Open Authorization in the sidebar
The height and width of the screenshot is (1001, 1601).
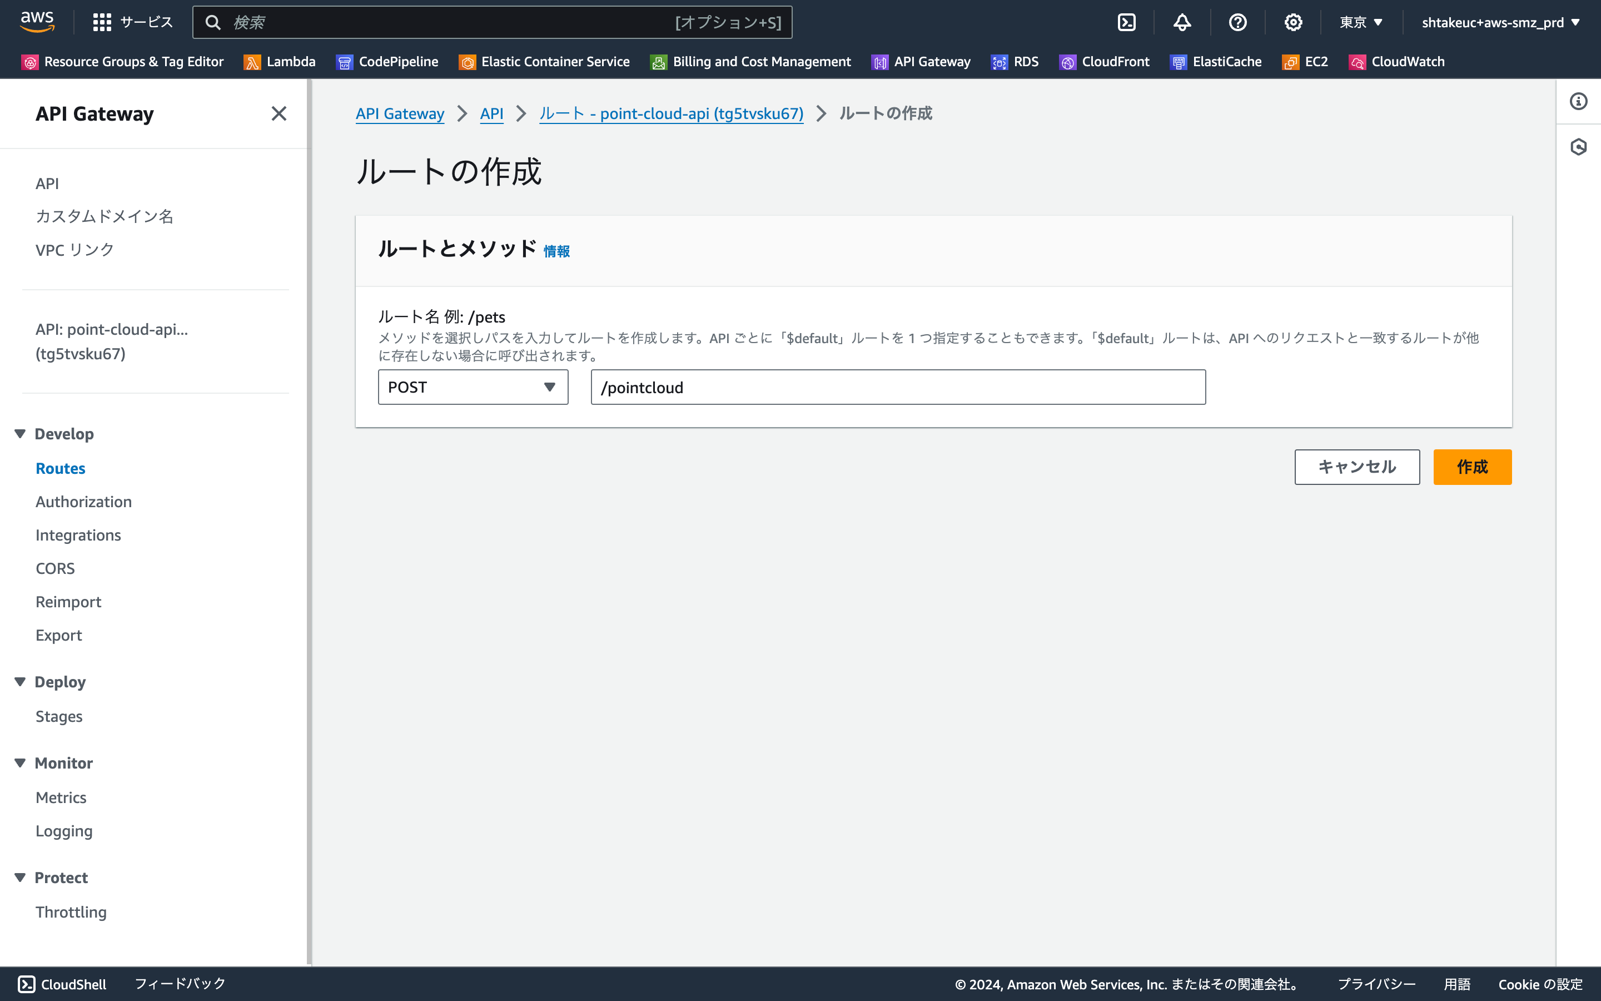tap(83, 502)
